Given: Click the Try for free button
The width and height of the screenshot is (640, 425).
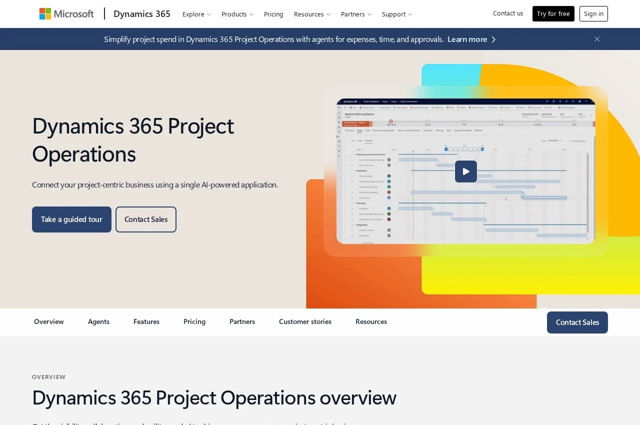Looking at the screenshot, I should (553, 13).
